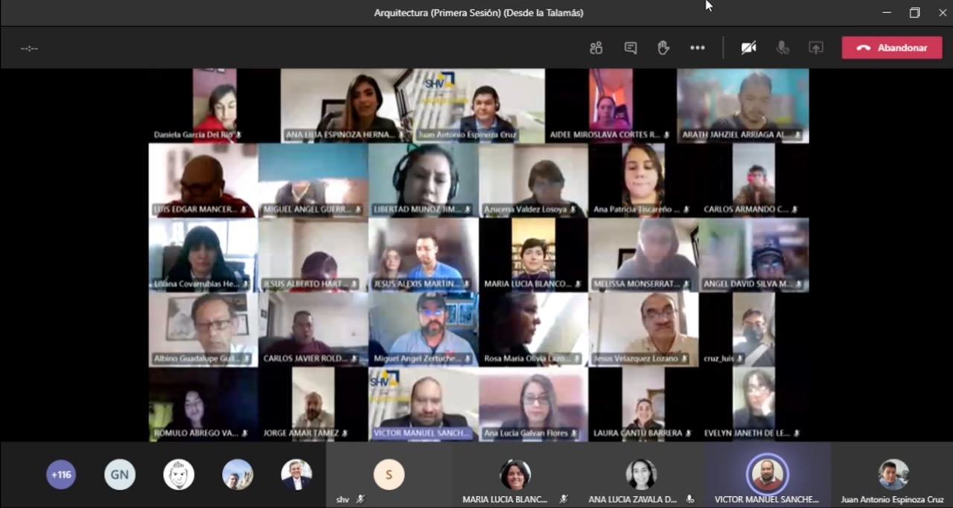Select the S avatar for shv
The image size is (953, 508).
pyautogui.click(x=389, y=475)
